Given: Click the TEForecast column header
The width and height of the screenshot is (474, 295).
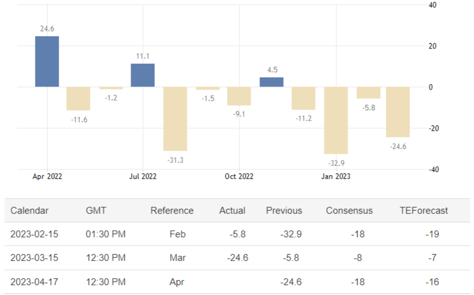Looking at the screenshot, I should coord(424,210).
